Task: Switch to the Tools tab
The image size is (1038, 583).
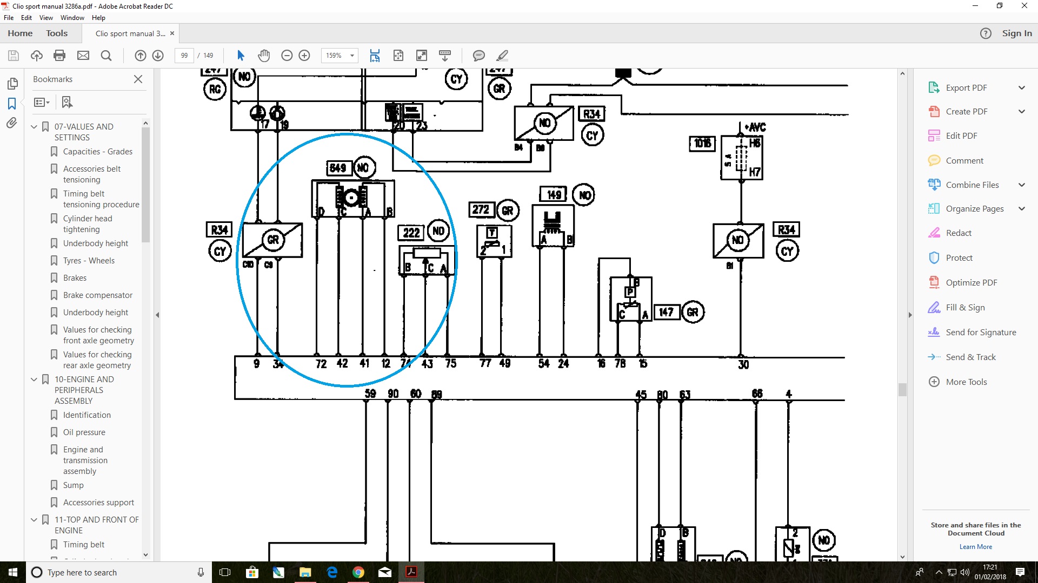Action: [57, 33]
